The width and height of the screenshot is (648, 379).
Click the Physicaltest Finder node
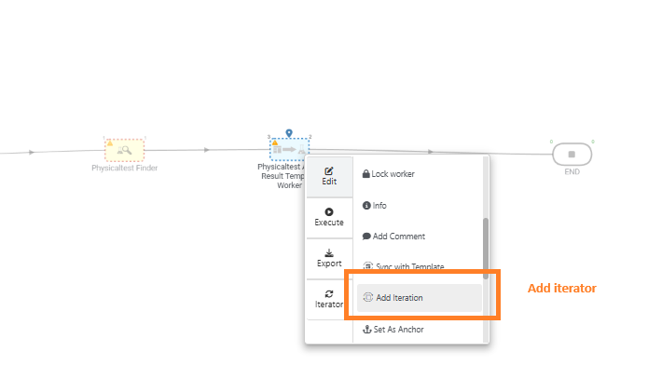tap(124, 150)
